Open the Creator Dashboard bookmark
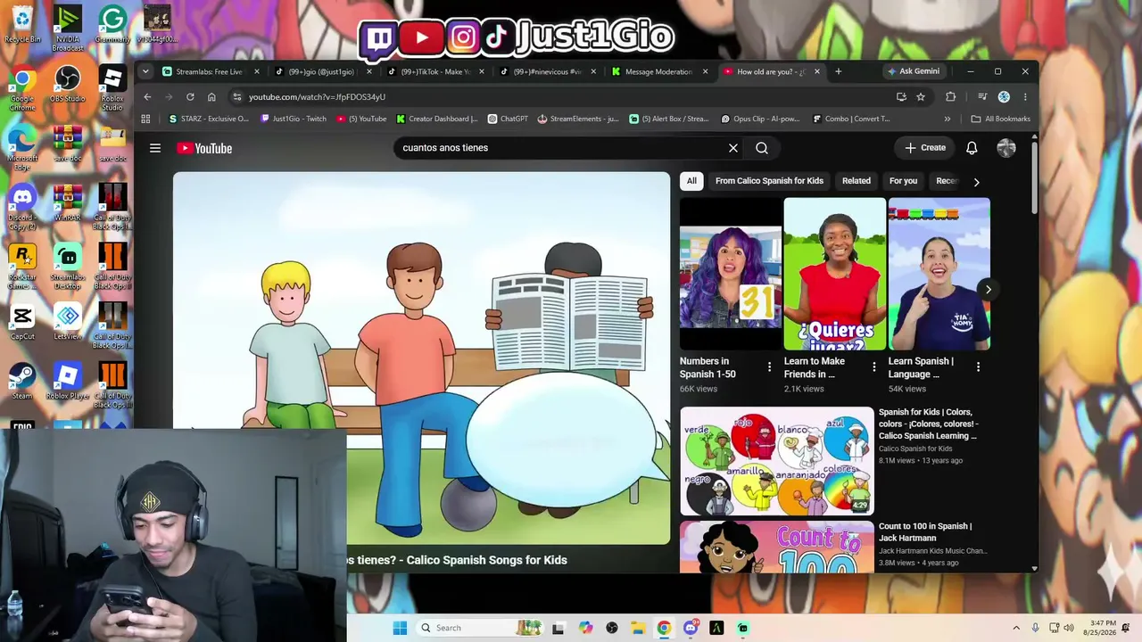This screenshot has width=1142, height=642. pos(437,119)
